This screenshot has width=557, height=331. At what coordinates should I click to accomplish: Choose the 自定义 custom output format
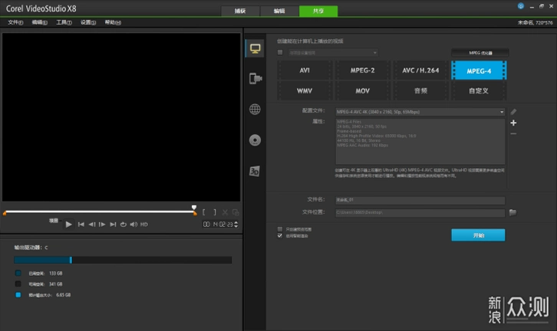pyautogui.click(x=479, y=91)
